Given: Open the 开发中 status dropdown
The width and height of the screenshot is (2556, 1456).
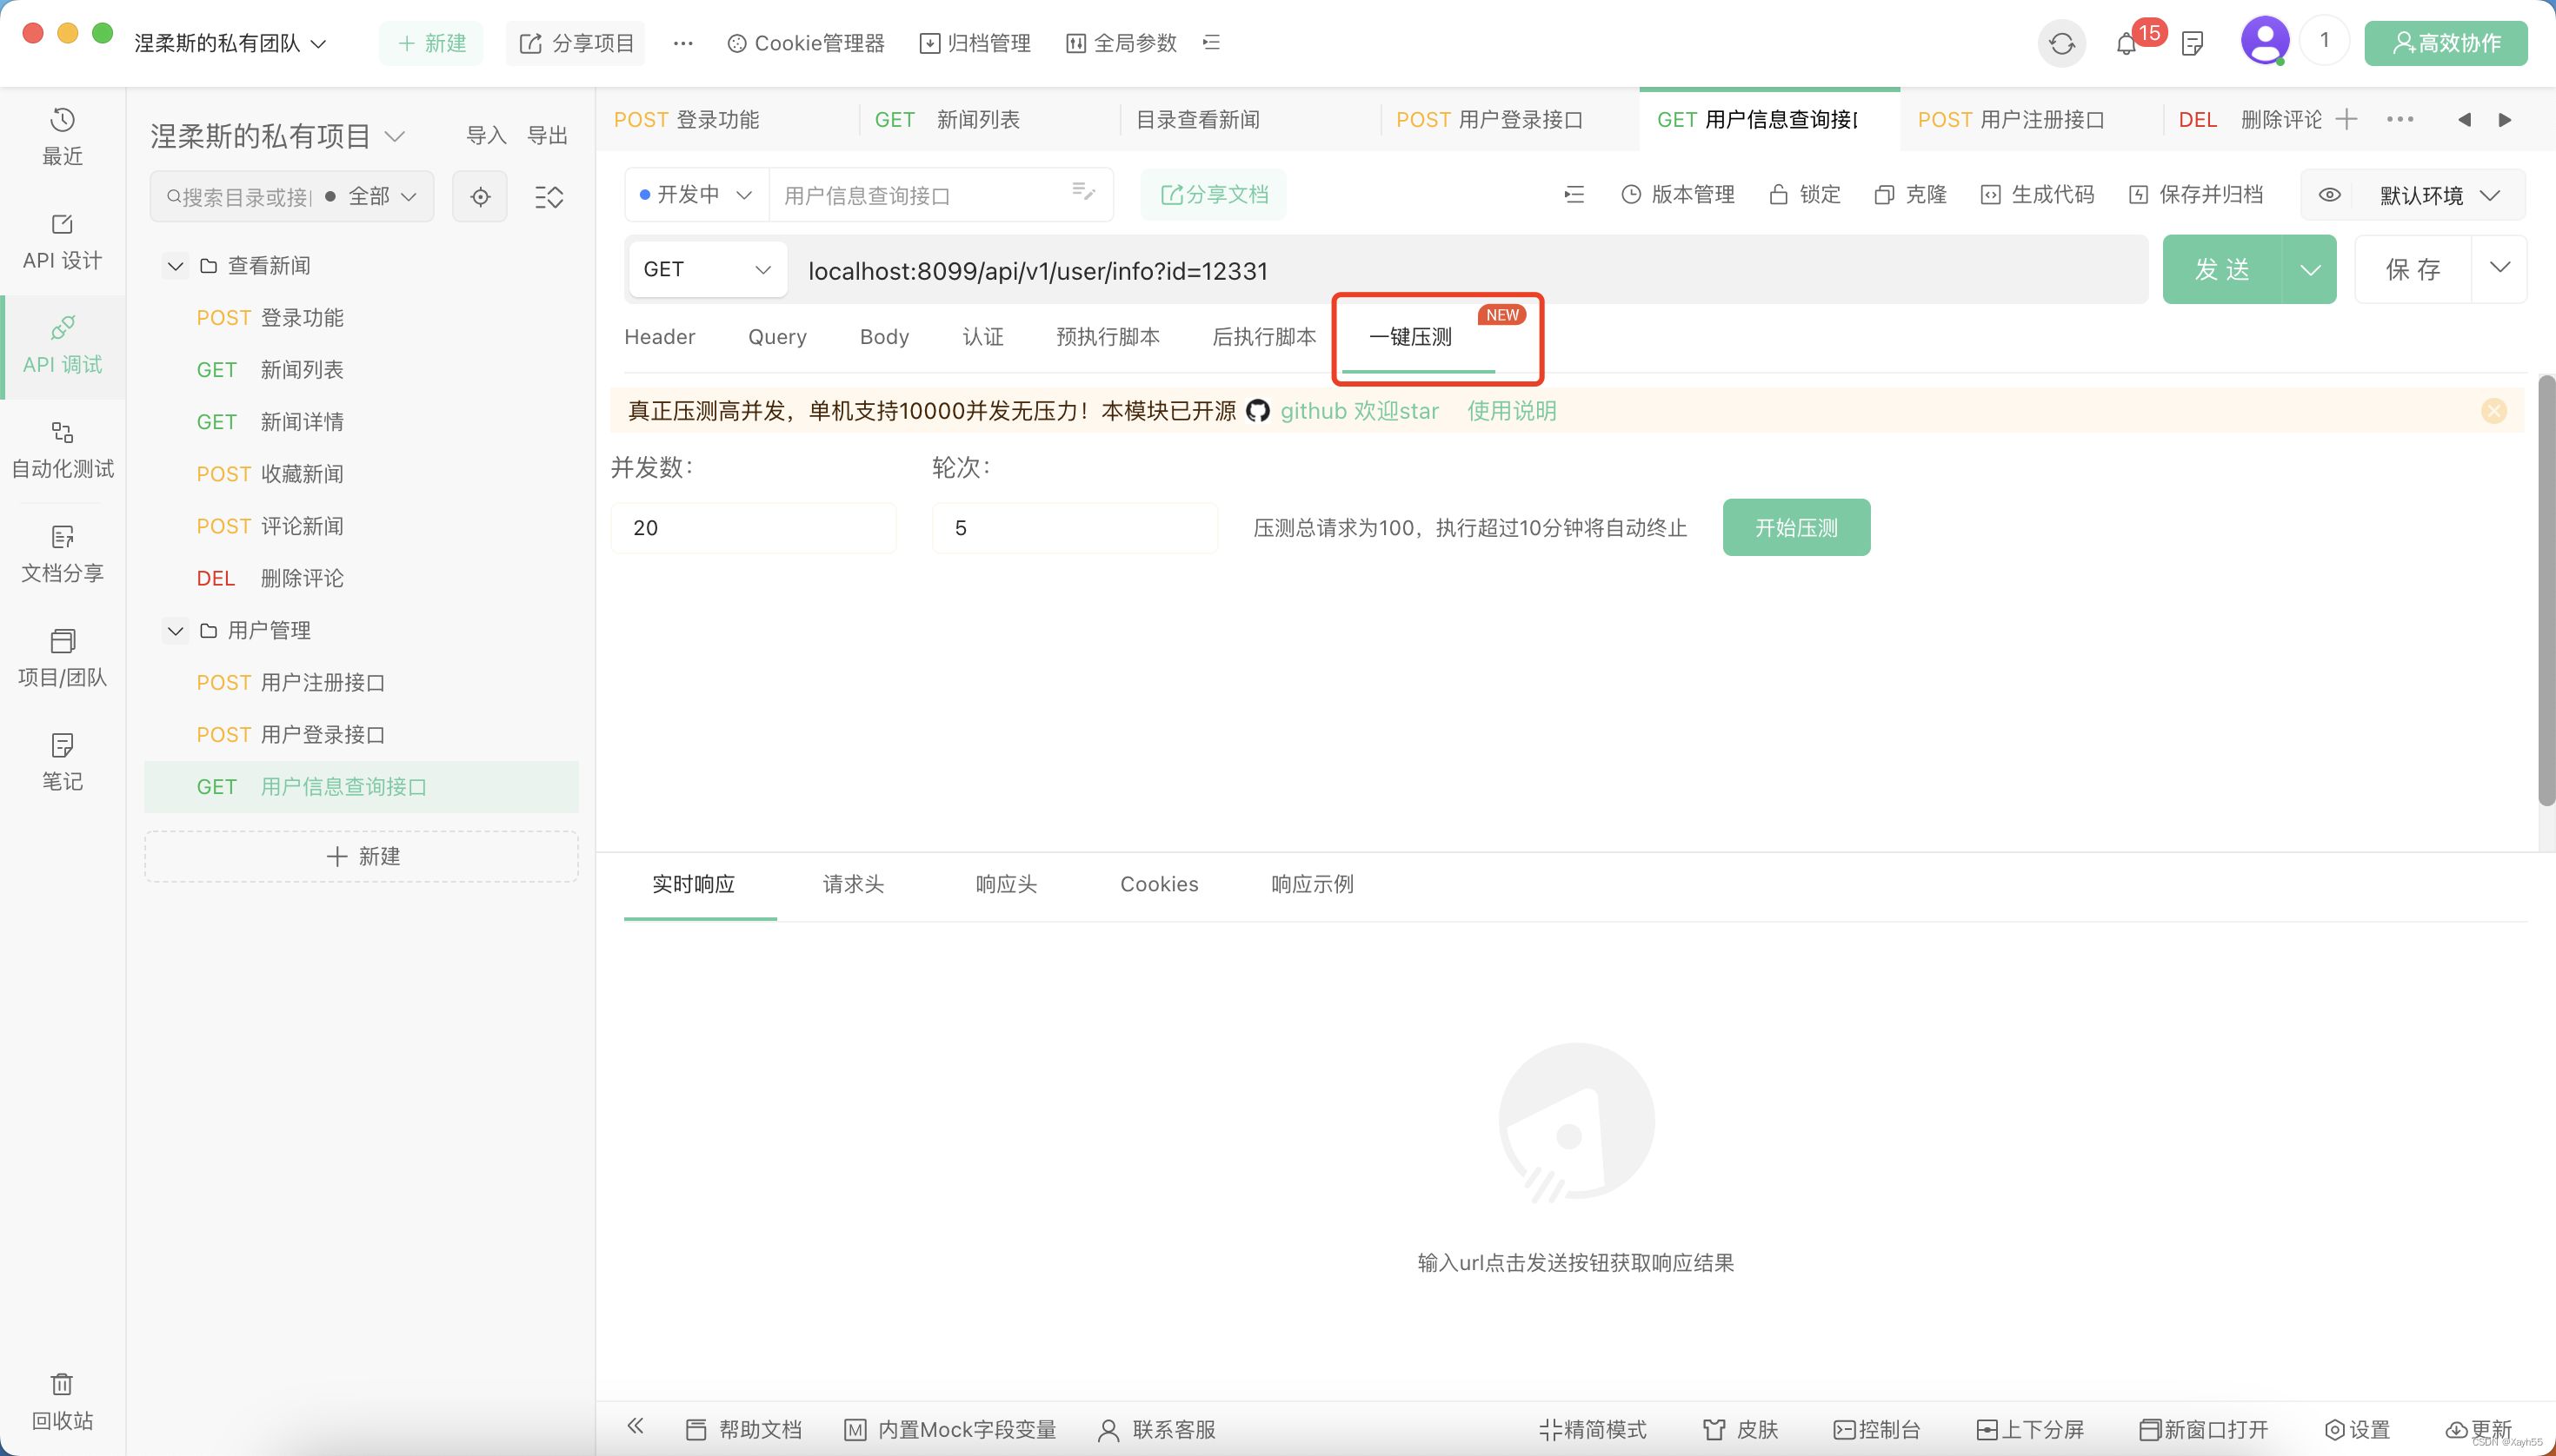Looking at the screenshot, I should (695, 194).
